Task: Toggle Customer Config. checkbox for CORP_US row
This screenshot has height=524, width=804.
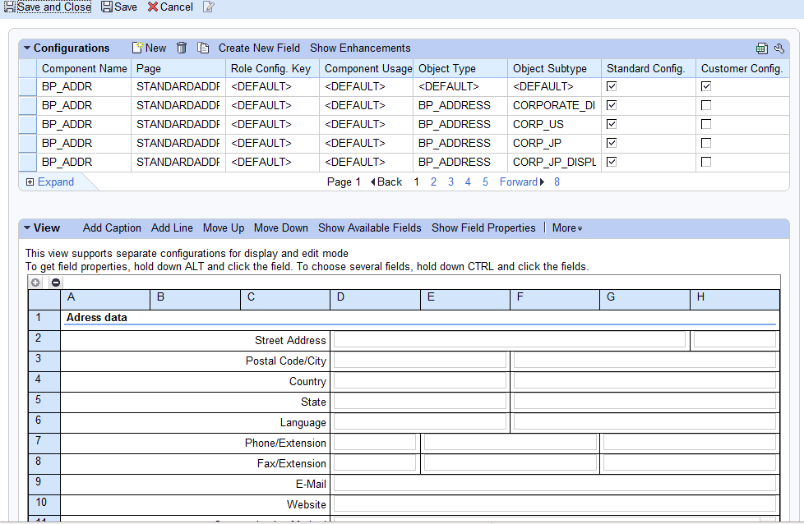Action: coord(706,124)
